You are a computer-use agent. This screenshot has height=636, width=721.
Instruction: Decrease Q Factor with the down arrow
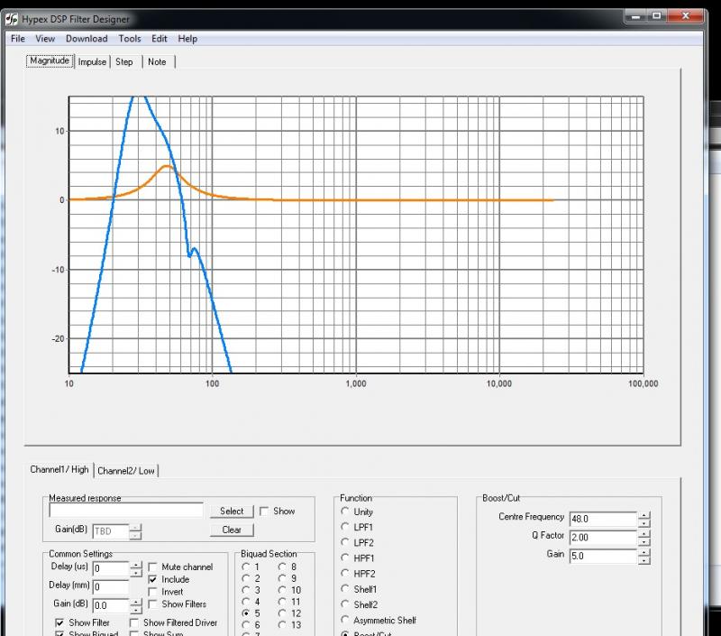(x=643, y=541)
